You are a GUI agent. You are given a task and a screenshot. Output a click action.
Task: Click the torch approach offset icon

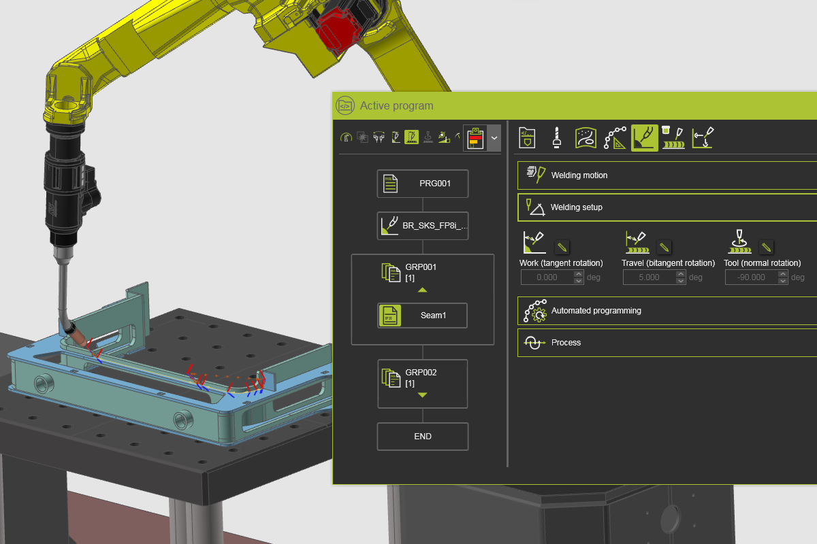tap(703, 137)
